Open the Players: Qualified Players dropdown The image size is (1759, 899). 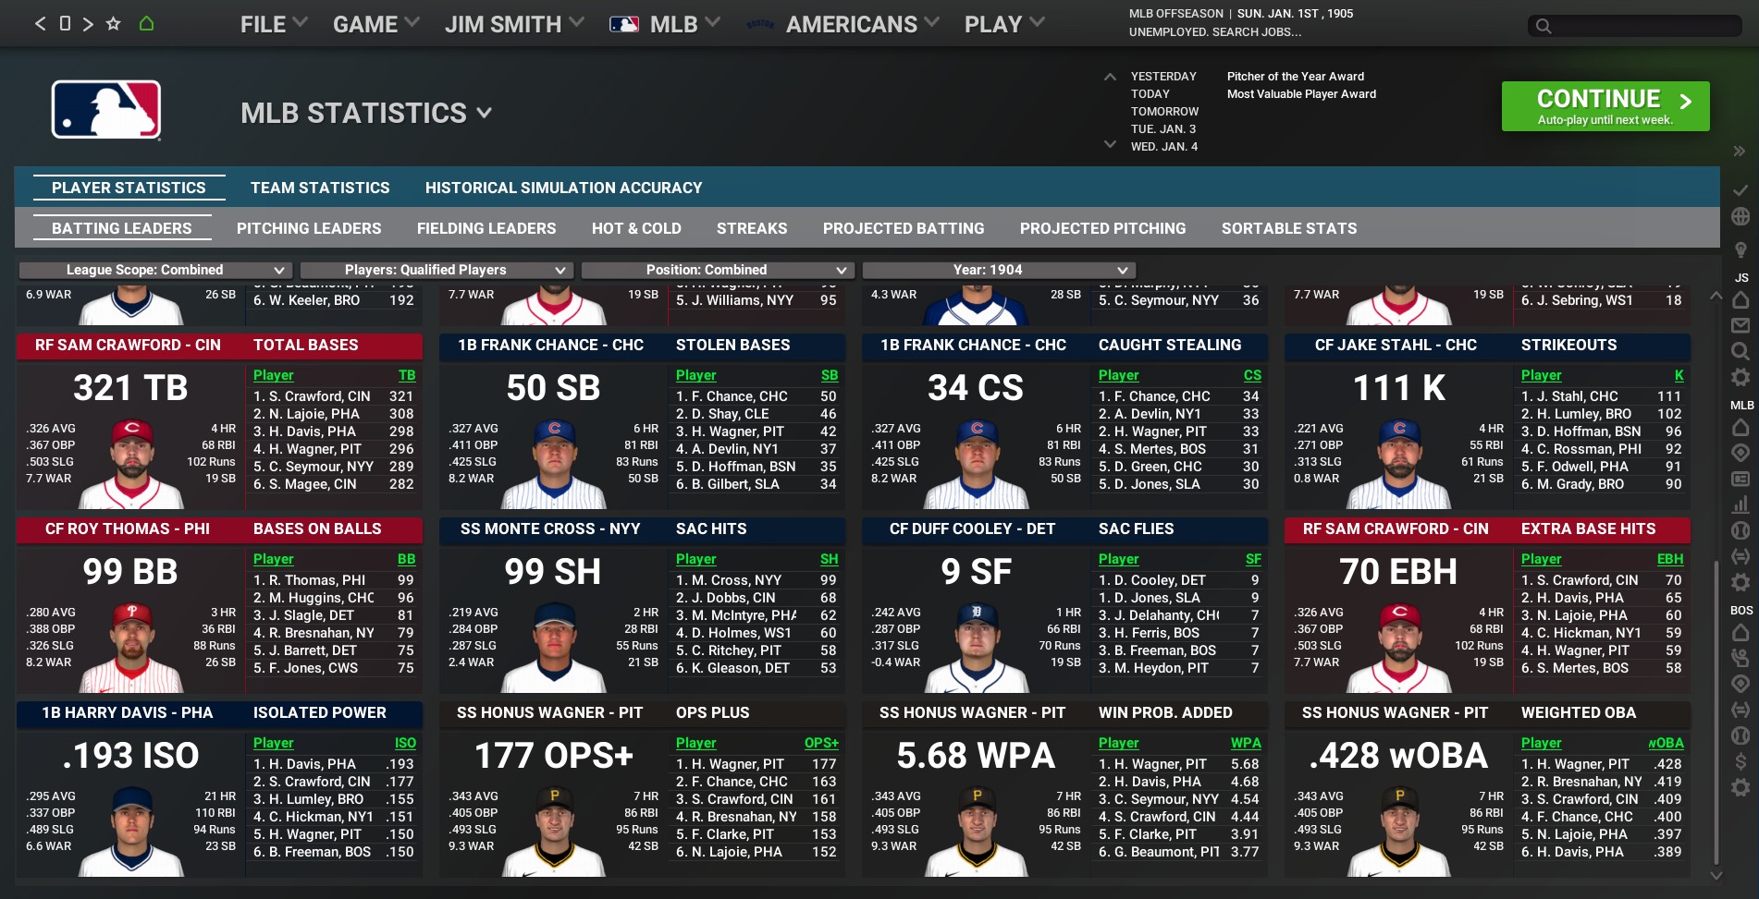point(437,270)
